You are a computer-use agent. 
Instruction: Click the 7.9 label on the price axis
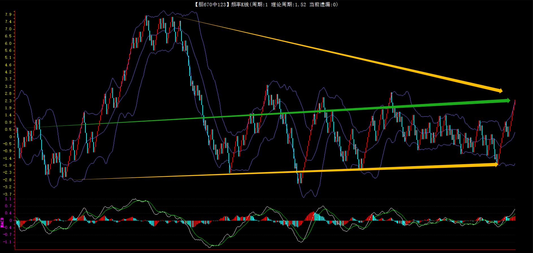tap(8, 14)
